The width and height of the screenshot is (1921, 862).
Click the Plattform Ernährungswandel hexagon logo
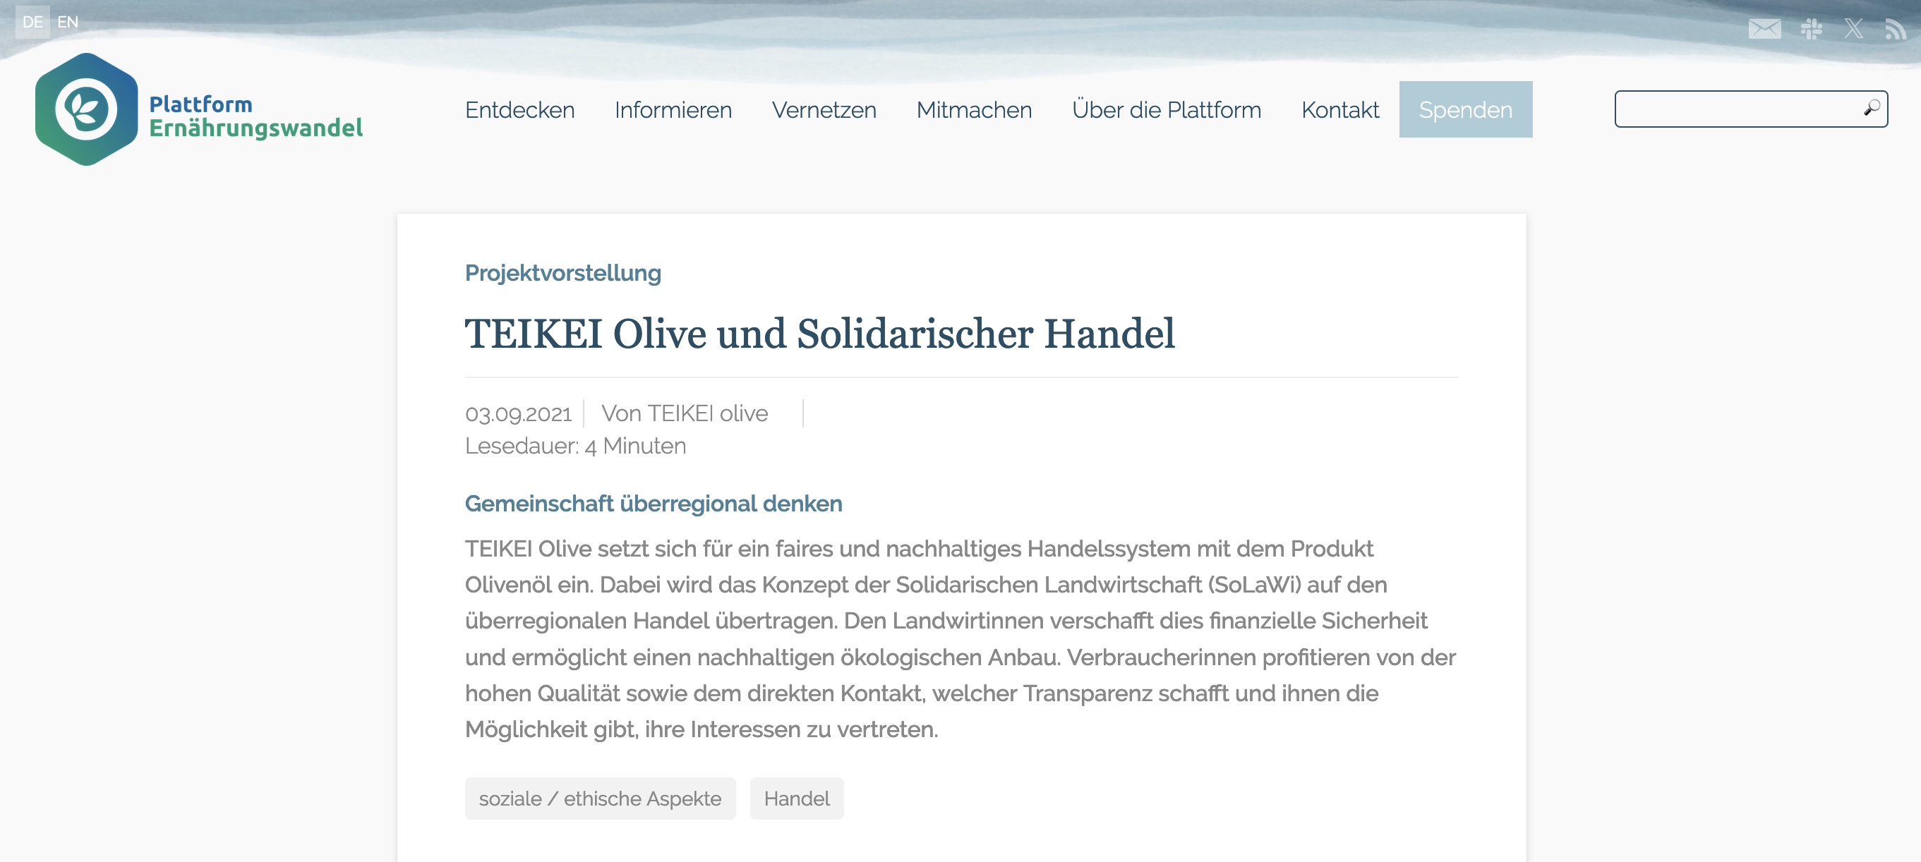(x=87, y=109)
